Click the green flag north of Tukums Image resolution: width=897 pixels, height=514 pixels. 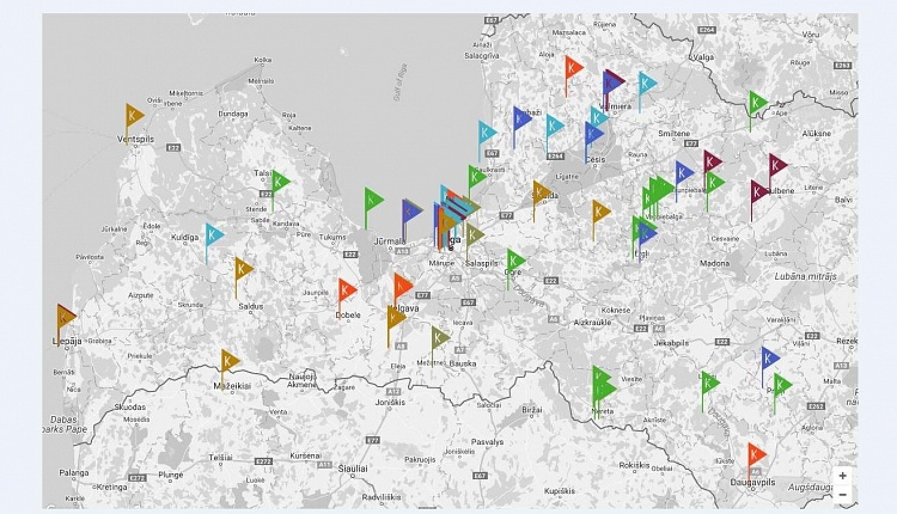[374, 199]
